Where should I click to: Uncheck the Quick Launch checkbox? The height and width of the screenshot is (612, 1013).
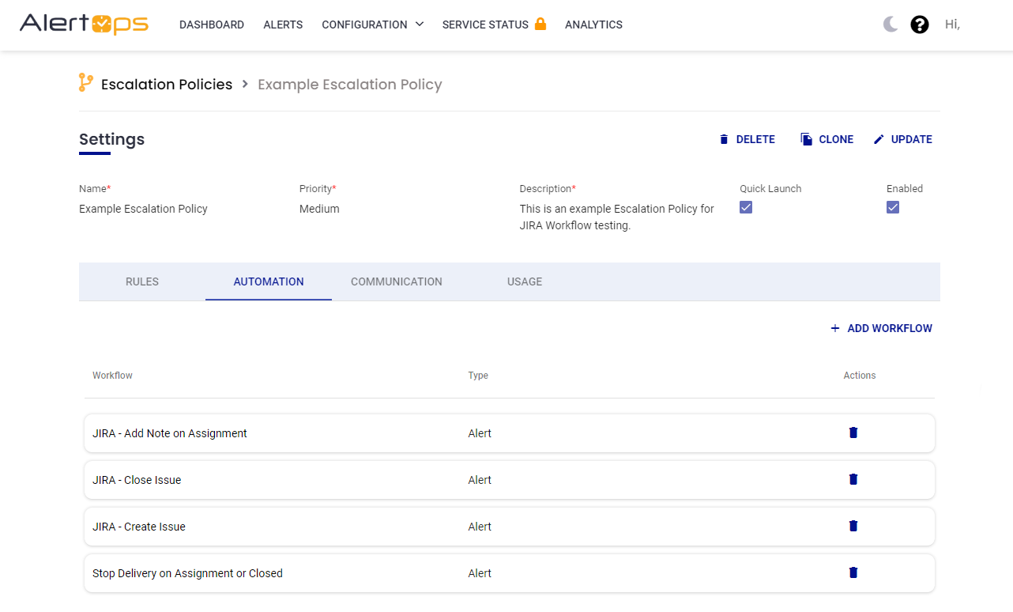746,207
